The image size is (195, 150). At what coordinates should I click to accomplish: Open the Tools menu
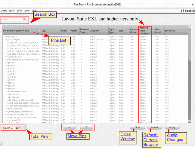point(20,11)
